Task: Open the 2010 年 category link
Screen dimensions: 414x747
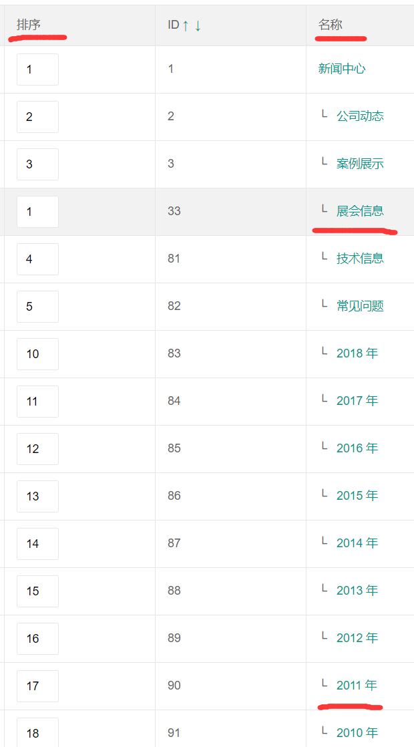Action: [357, 733]
